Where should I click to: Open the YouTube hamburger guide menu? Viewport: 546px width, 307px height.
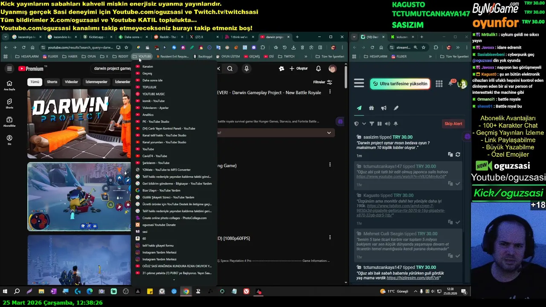click(x=9, y=69)
